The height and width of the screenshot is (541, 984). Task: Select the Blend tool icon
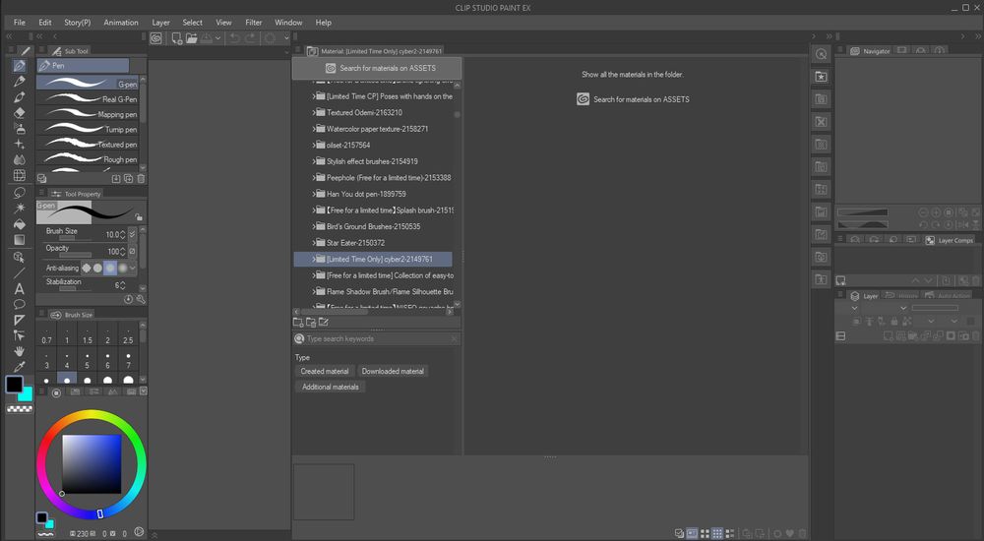coord(20,159)
